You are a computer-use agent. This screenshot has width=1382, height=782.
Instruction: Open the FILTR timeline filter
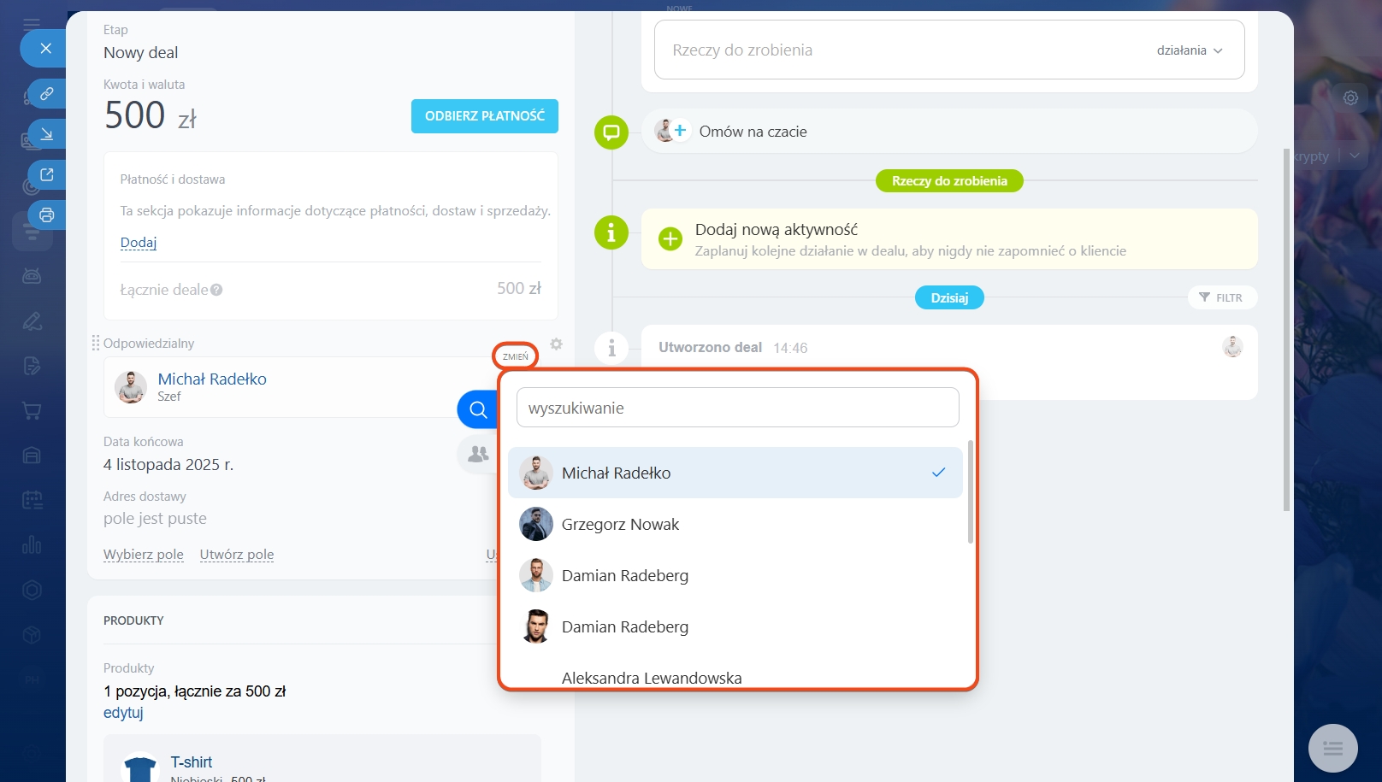(x=1221, y=297)
